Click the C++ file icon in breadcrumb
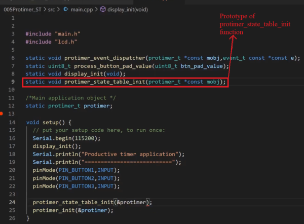This screenshot has width=304, height=224. (x=66, y=9)
